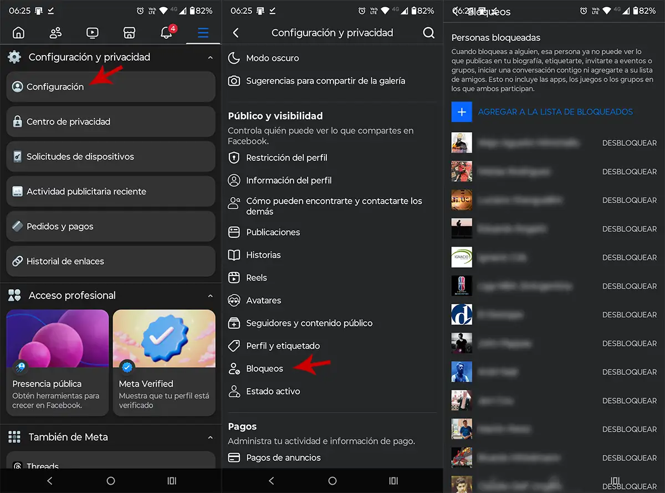Open the Marketplace storefront icon
This screenshot has height=493, width=665.
click(x=129, y=33)
